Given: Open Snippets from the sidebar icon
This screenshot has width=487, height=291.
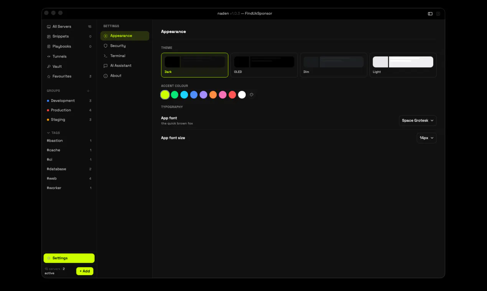Looking at the screenshot, I should [x=49, y=37].
